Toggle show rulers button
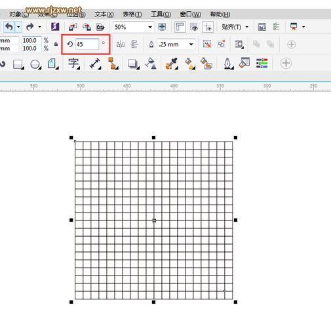 pos(180,27)
